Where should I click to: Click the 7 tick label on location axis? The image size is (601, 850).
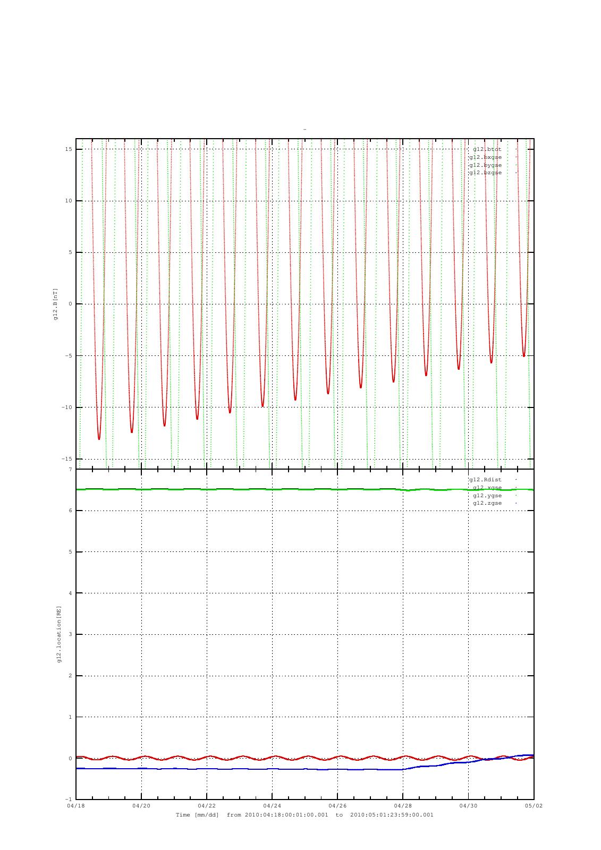(x=70, y=470)
